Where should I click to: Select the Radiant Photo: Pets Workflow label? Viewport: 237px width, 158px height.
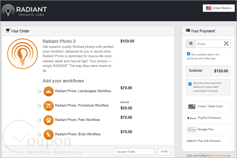[x=77, y=120]
